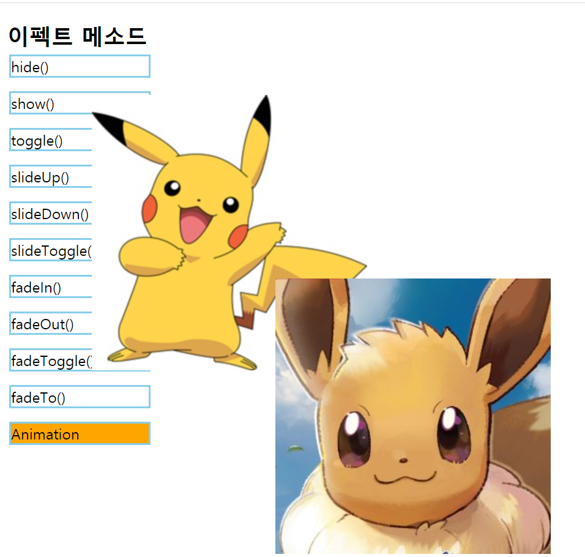Image resolution: width=585 pixels, height=557 pixels.
Task: Trigger the slideUp() box
Action: [50, 176]
